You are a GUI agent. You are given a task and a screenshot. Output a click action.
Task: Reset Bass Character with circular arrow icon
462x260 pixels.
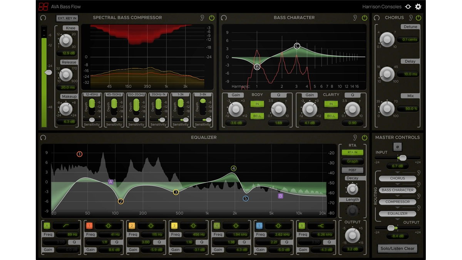click(x=224, y=18)
